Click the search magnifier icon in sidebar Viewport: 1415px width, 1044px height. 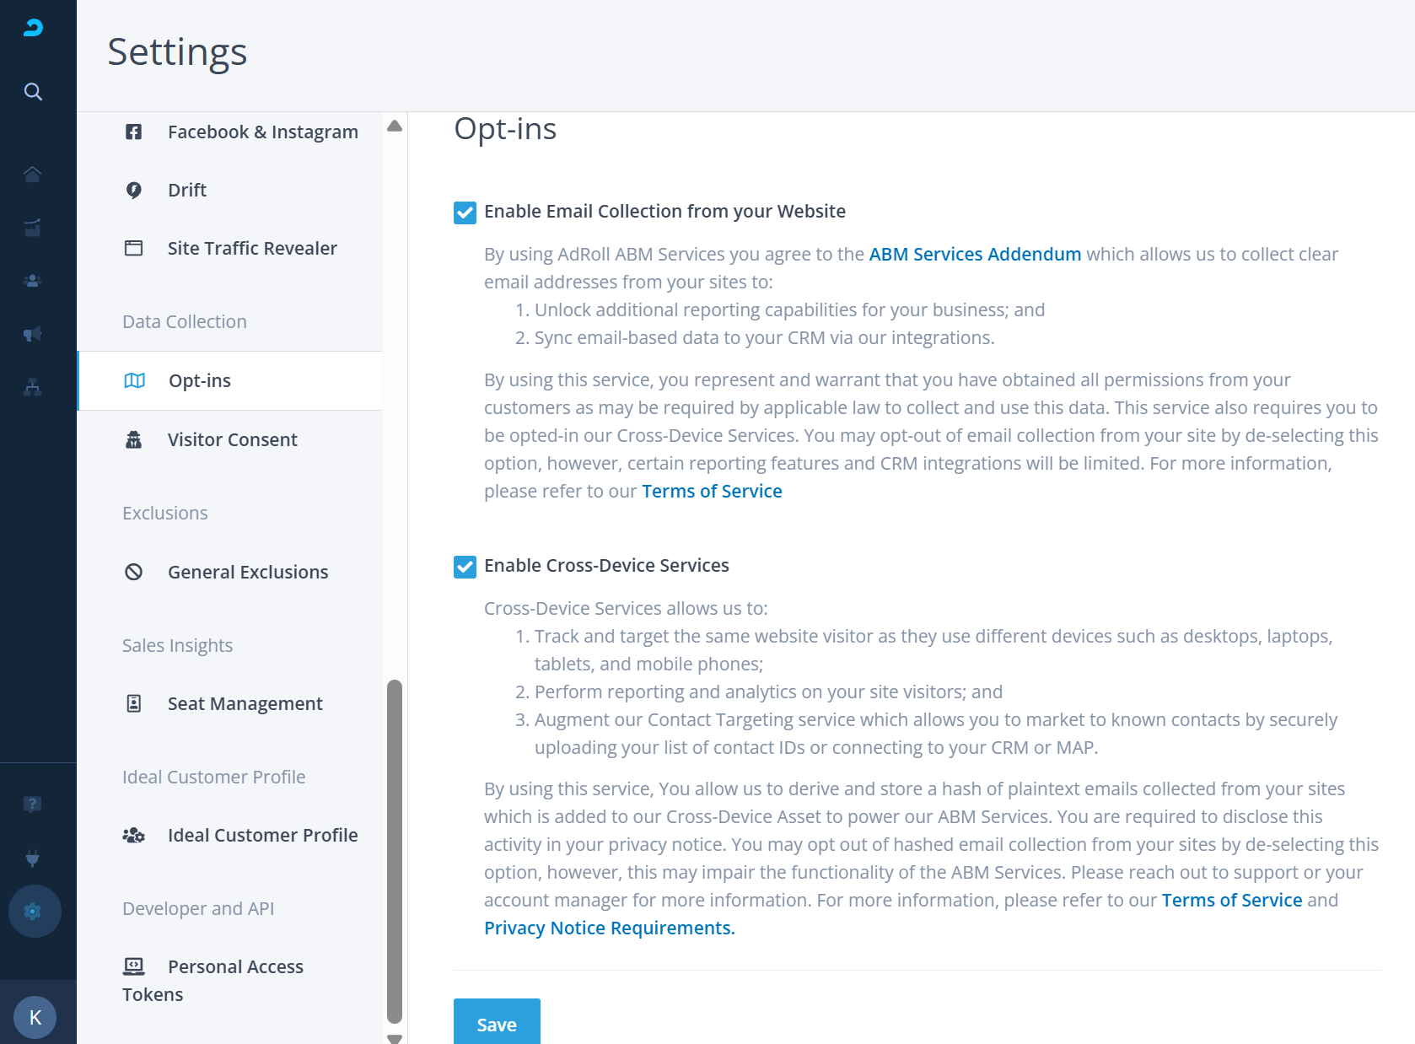pos(33,92)
